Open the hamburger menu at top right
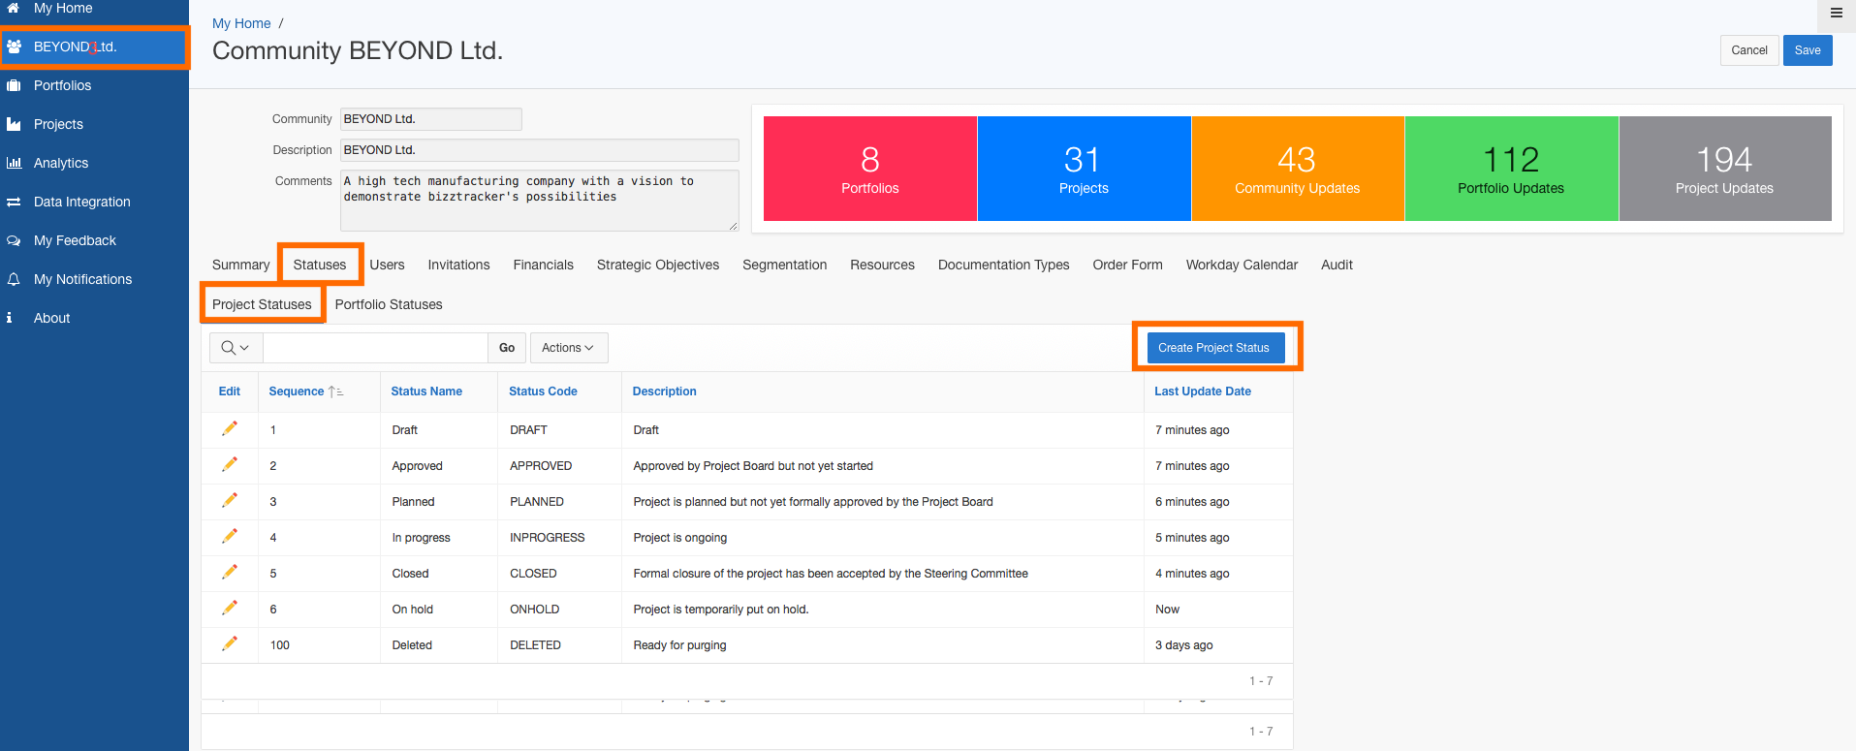 tap(1836, 13)
